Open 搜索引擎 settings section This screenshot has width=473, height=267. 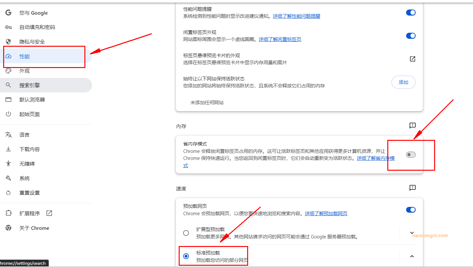click(x=46, y=85)
